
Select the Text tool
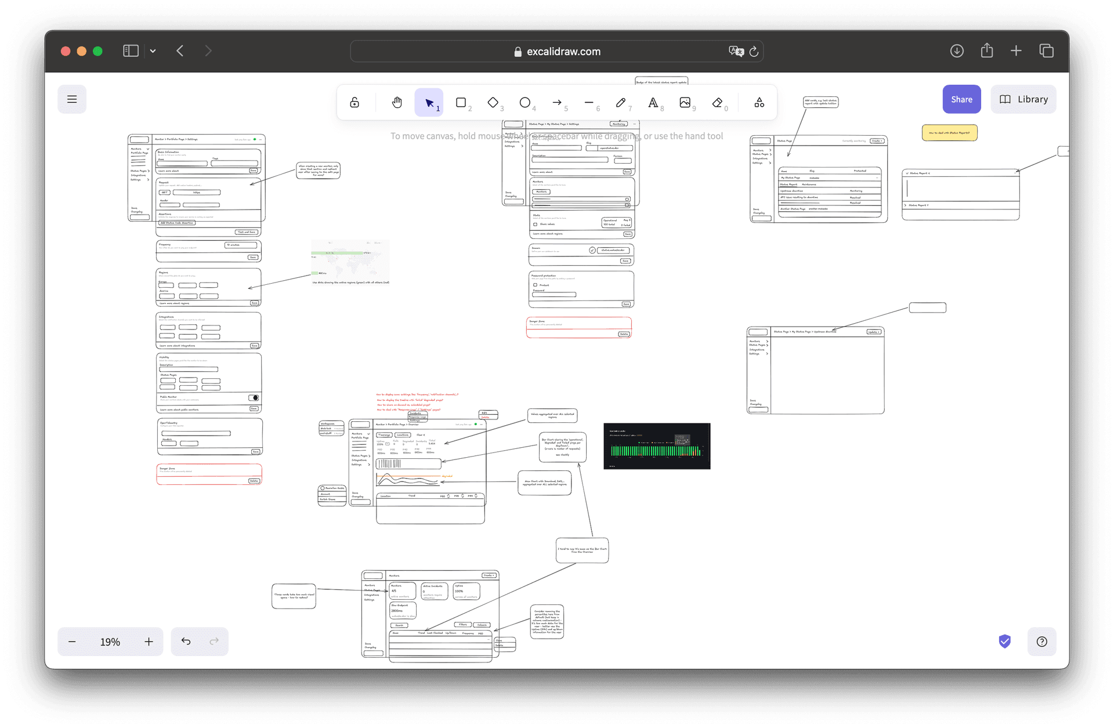(653, 102)
